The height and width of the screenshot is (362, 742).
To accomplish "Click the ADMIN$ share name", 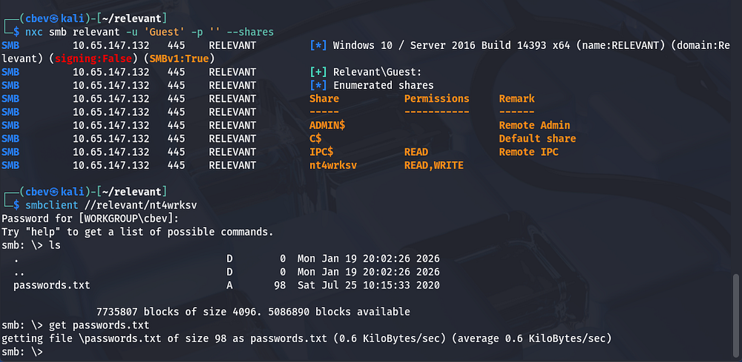I will click(x=328, y=125).
